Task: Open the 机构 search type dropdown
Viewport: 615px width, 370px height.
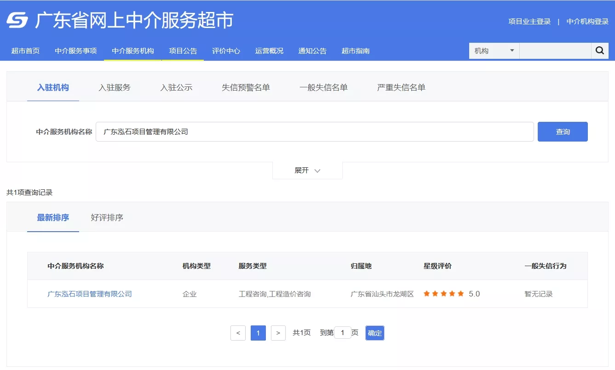Action: 494,51
